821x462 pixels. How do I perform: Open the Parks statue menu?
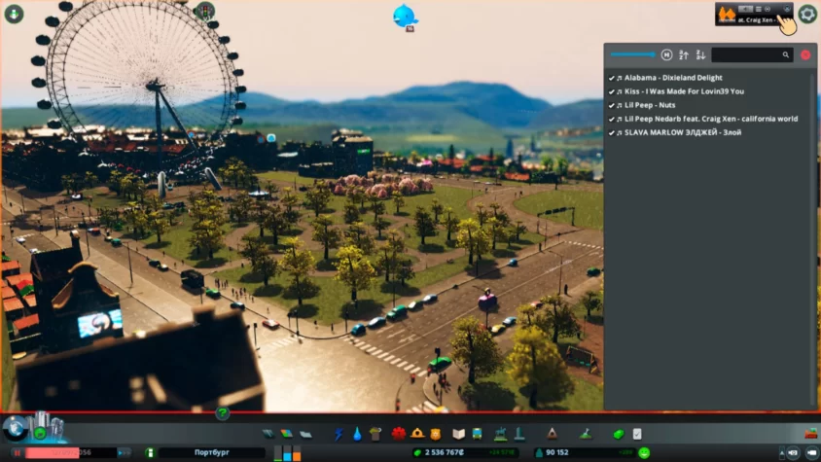coord(501,434)
